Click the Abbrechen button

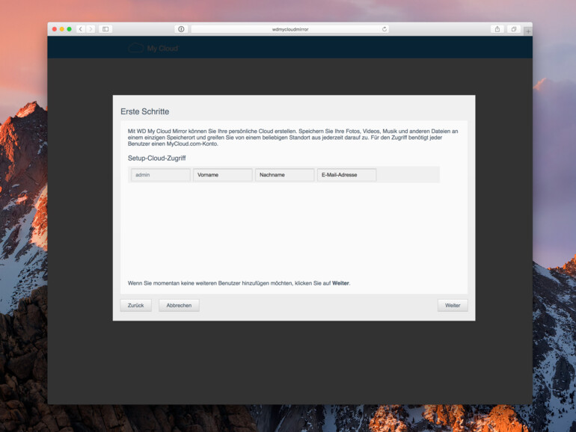click(179, 306)
